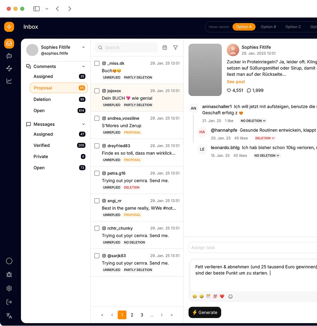Viewport: 317px width, 326px height.
Task: Select hover variant Option B
Action: 268,27
